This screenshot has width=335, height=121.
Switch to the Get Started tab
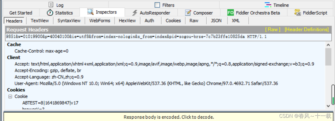[21, 13]
